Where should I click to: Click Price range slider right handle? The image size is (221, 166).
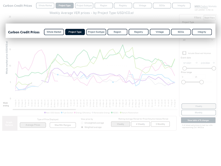click(202, 82)
